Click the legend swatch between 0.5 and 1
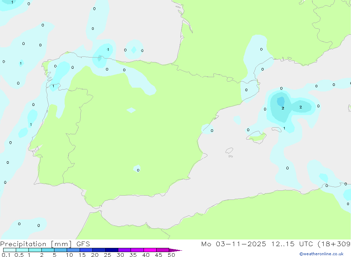Viewport: 351px width, 257px height. (22, 250)
